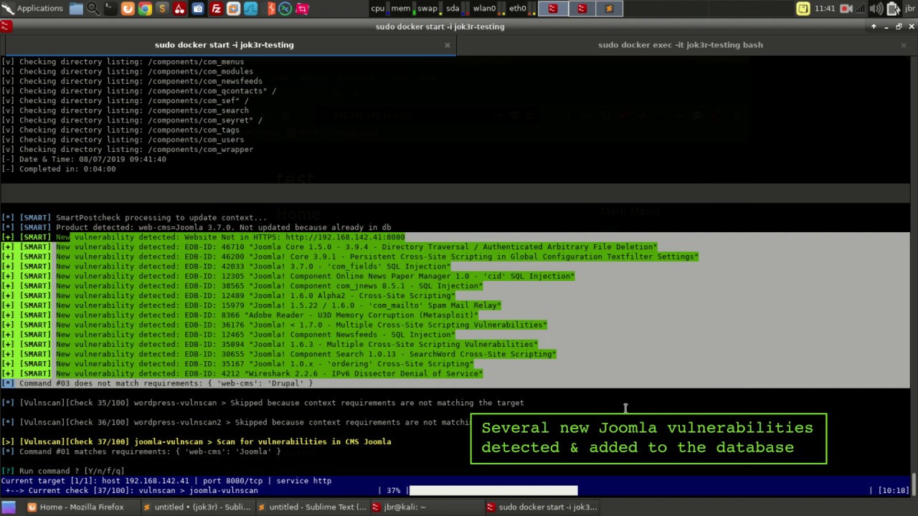
Task: Open the file manager folder icon
Action: pyautogui.click(x=76, y=9)
